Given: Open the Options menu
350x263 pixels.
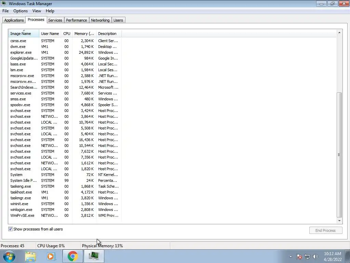Looking at the screenshot, I should pos(21,11).
